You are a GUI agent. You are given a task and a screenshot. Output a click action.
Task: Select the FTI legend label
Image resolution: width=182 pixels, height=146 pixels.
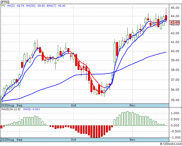(3, 6)
